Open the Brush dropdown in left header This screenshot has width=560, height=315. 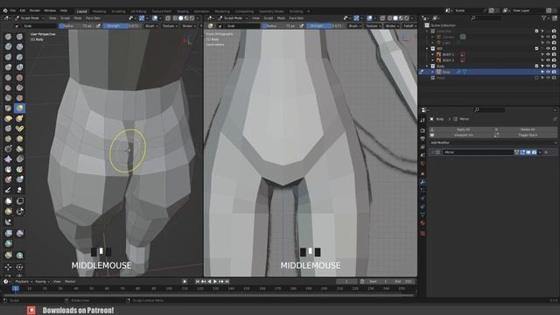coord(151,26)
